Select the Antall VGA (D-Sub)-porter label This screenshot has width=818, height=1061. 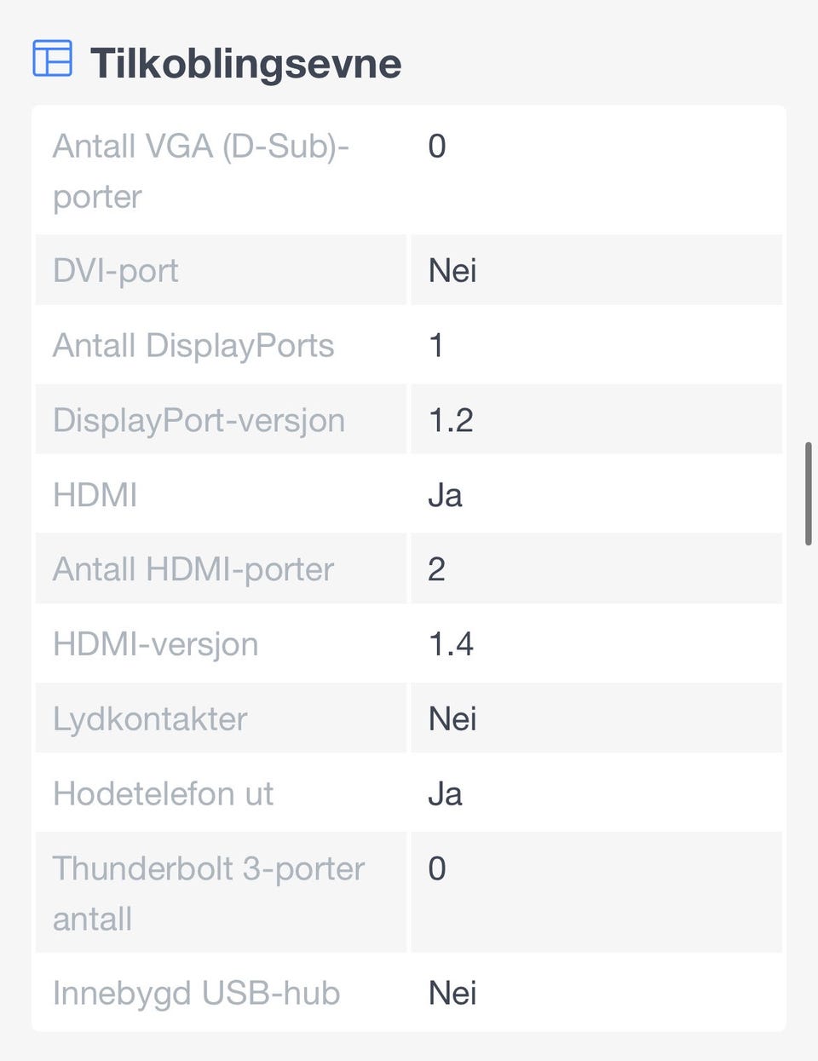click(x=201, y=171)
